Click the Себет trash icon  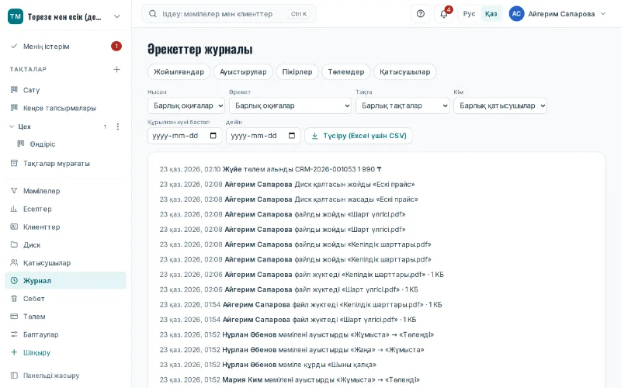pos(14,299)
